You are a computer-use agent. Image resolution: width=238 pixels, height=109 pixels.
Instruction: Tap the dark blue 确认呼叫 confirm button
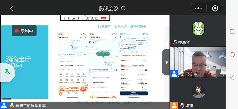(134, 93)
